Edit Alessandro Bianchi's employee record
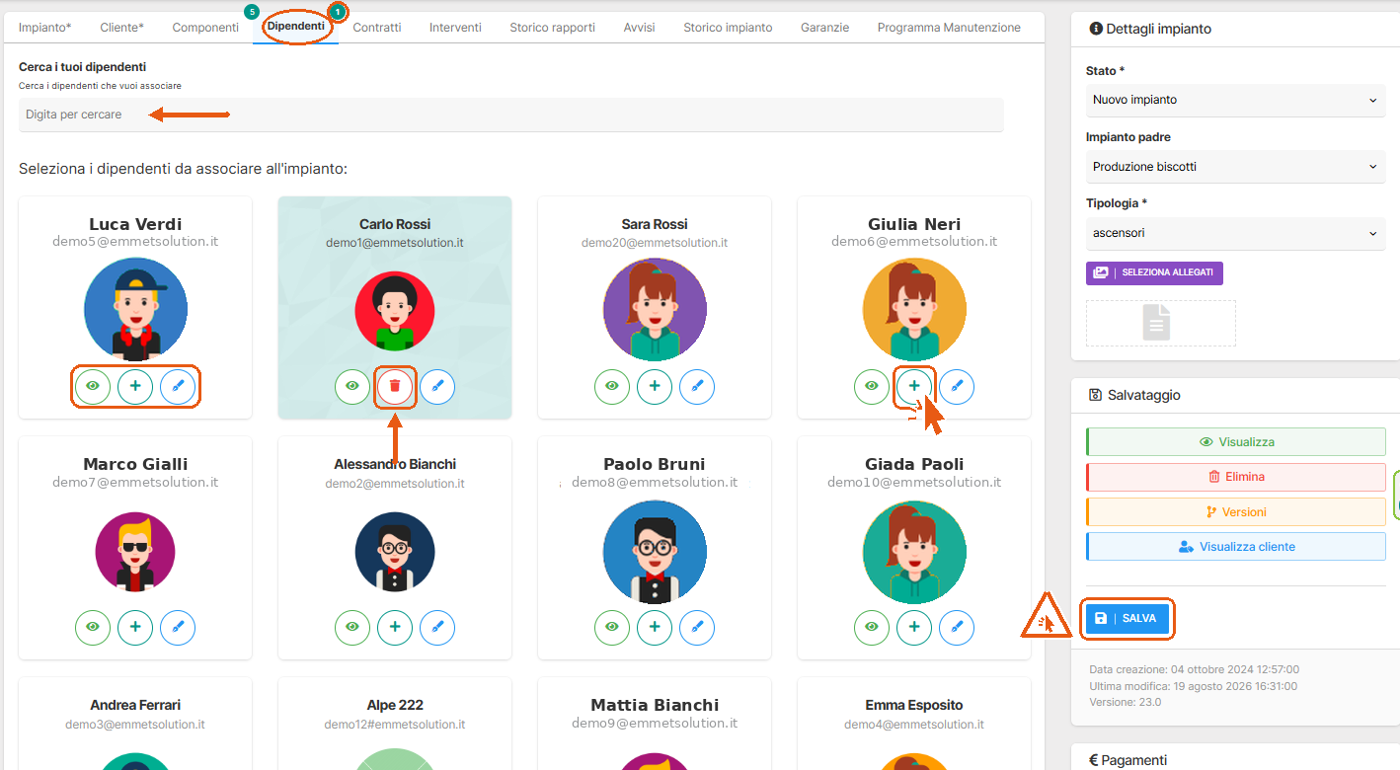Screen dimensions: 1400x770 click(x=437, y=627)
